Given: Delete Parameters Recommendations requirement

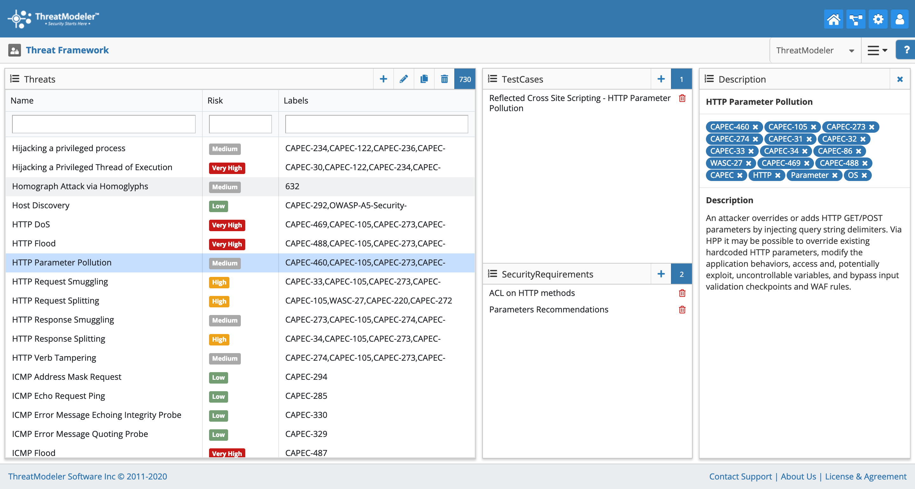Looking at the screenshot, I should click(682, 310).
